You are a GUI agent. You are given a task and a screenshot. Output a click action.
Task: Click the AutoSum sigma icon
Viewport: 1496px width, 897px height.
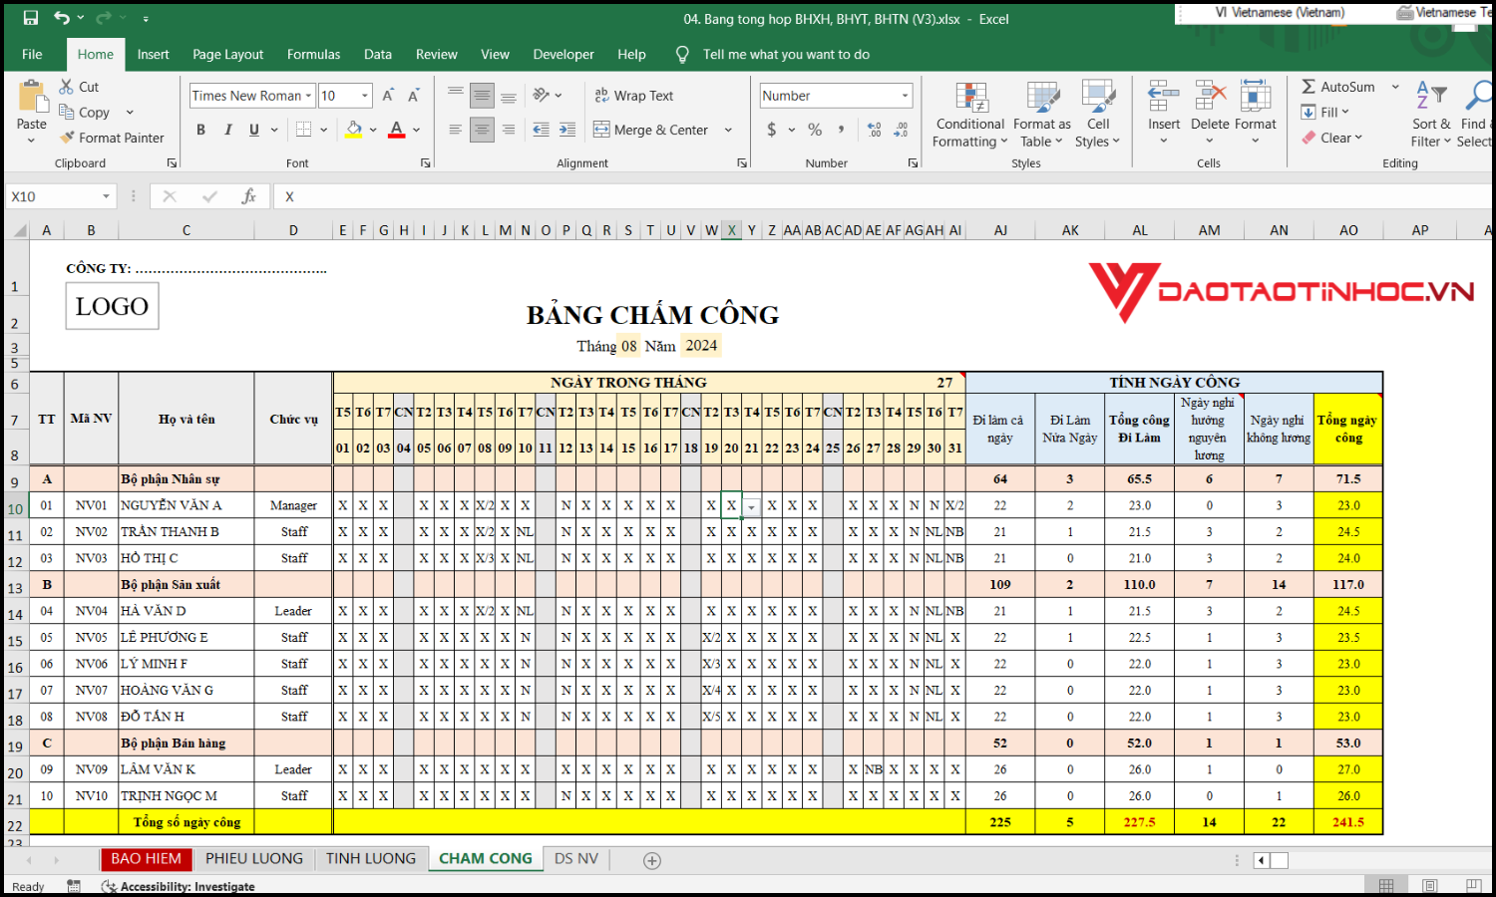pyautogui.click(x=1309, y=87)
